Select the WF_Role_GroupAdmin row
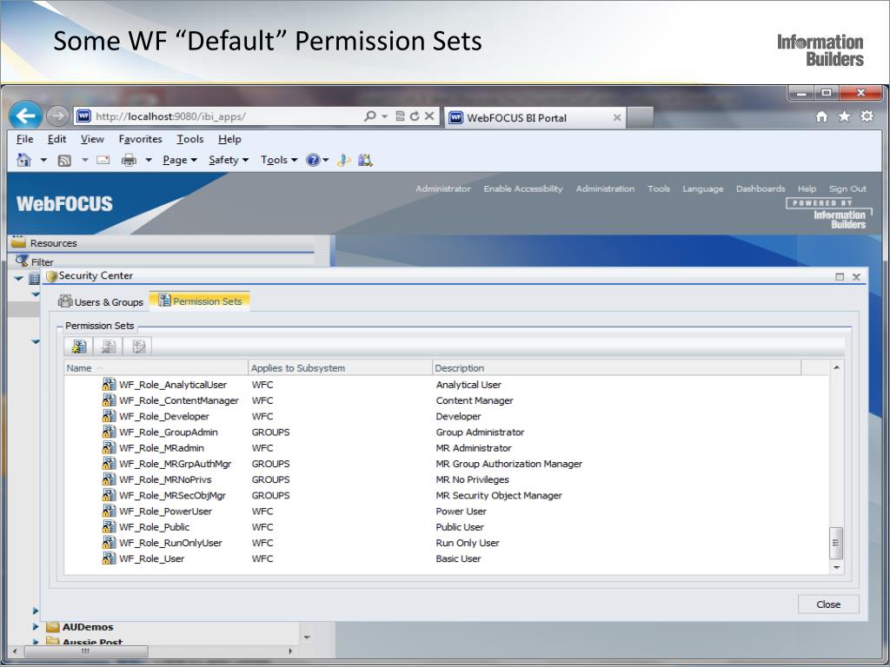The image size is (890, 667). click(x=446, y=433)
